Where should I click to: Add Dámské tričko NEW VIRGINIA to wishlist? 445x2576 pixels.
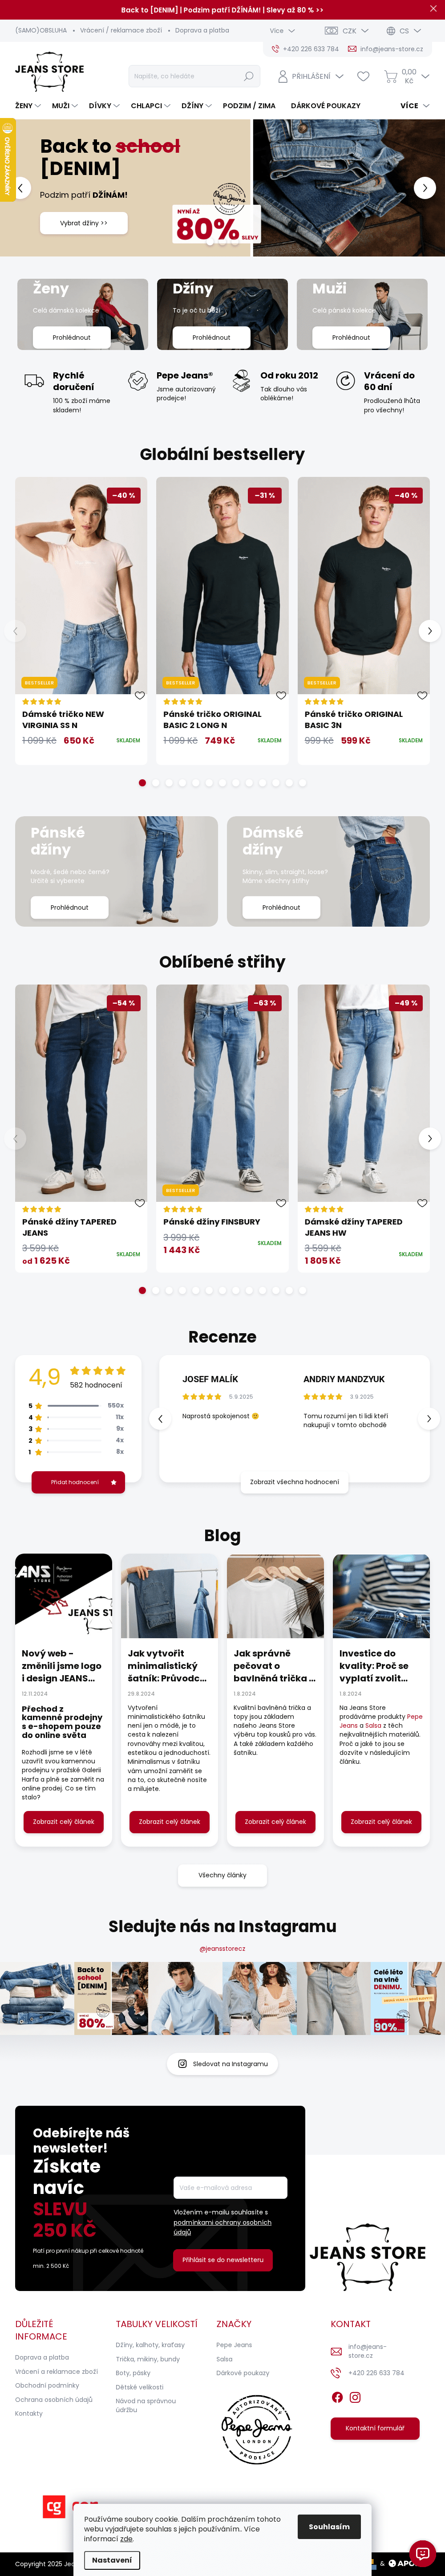point(140,696)
